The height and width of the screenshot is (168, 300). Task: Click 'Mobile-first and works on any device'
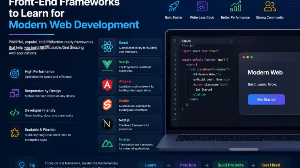click(50, 96)
